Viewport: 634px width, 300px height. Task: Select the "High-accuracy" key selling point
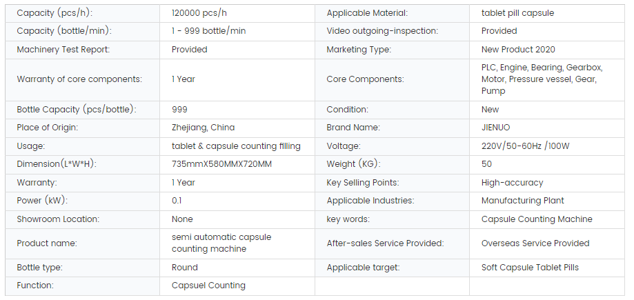coord(512,183)
